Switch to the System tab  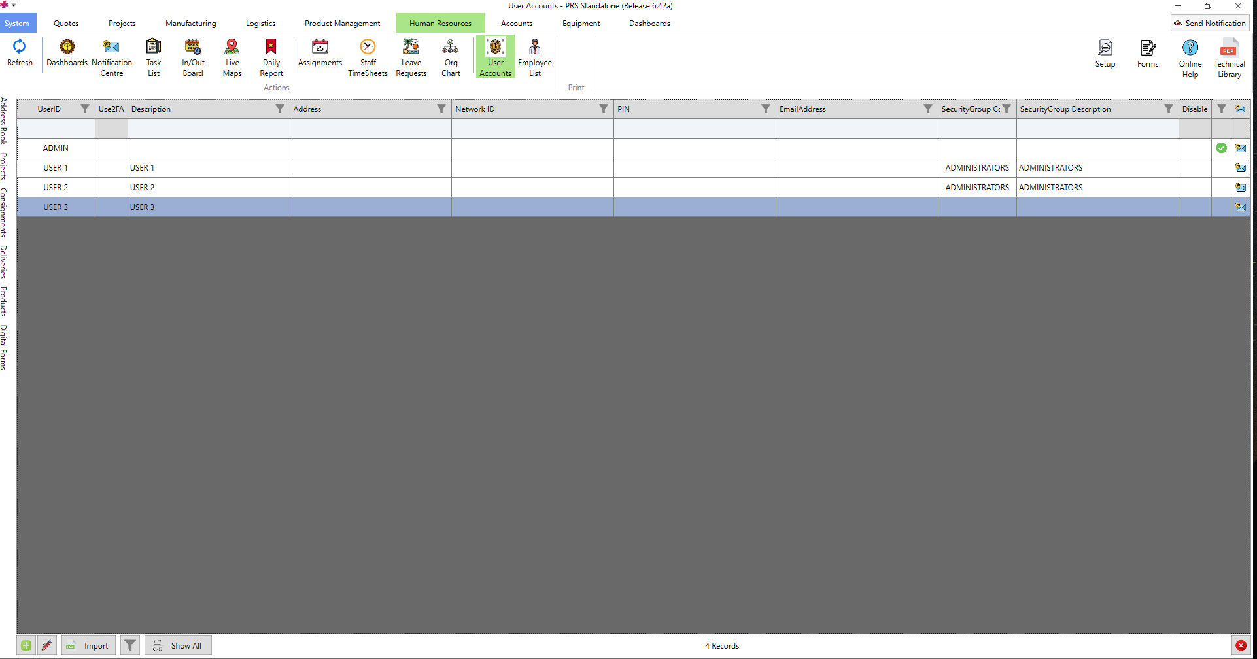tap(17, 24)
